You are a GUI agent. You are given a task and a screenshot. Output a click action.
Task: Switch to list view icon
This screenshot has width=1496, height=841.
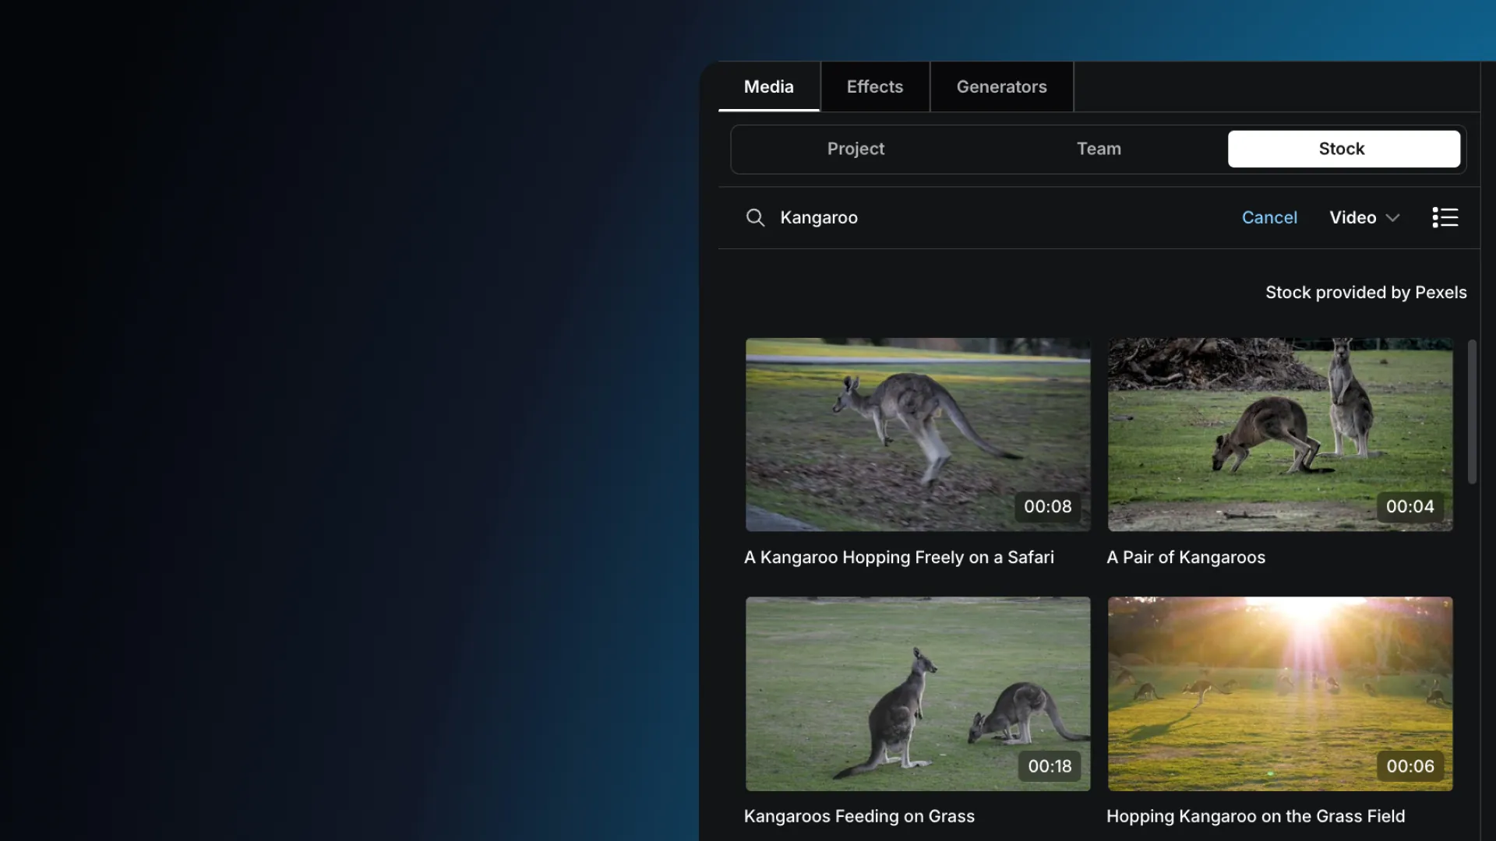[1445, 217]
